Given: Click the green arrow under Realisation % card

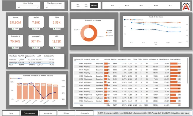Looking at the screenshot, I should (13, 48).
